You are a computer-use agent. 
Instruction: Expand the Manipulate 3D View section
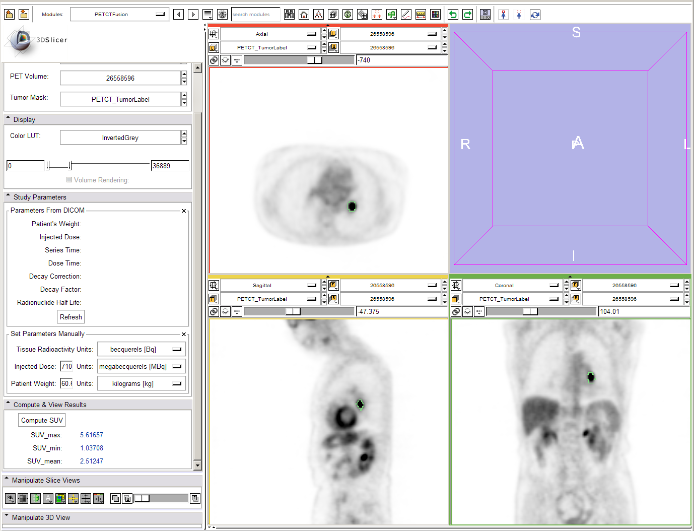pyautogui.click(x=40, y=517)
